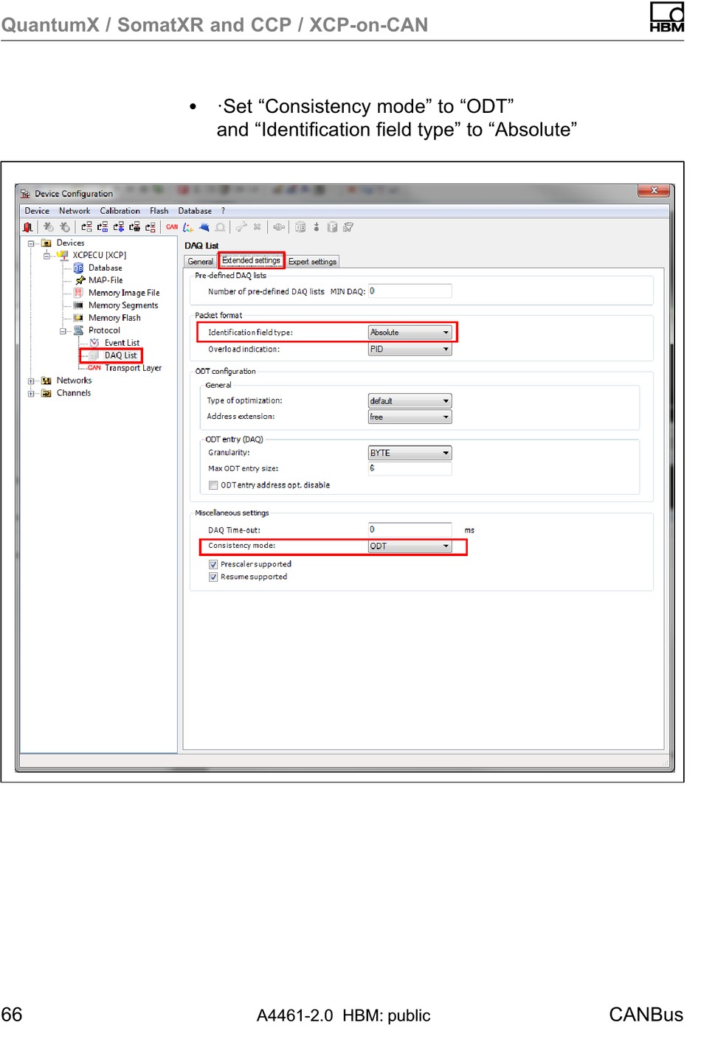The width and height of the screenshot is (701, 1042).
Task: Select the Protocol node in the tree
Action: click(104, 330)
